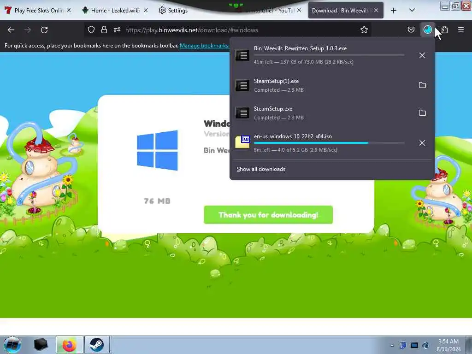Reload the current page

[44, 30]
